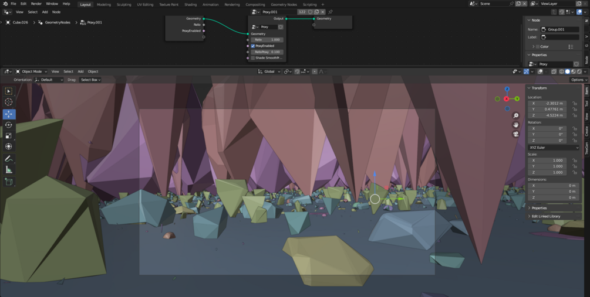Expand the Properties panel in the Item sidebar
This screenshot has width=590, height=297.
(539, 208)
